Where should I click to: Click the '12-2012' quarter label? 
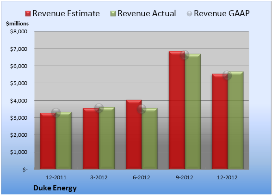(x=227, y=177)
